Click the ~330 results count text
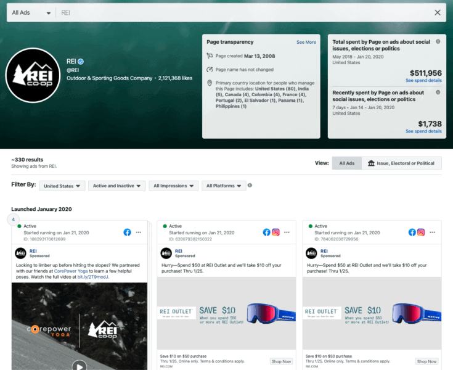The image size is (453, 370). (27, 160)
